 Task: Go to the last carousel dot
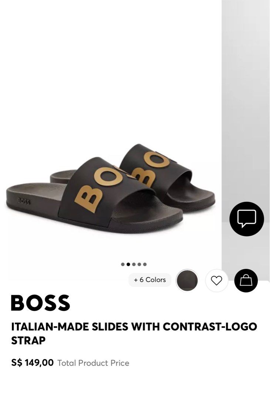click(x=145, y=264)
